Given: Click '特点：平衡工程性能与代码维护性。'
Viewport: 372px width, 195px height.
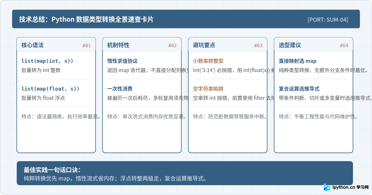Looking at the screenshot, I should [318, 117].
